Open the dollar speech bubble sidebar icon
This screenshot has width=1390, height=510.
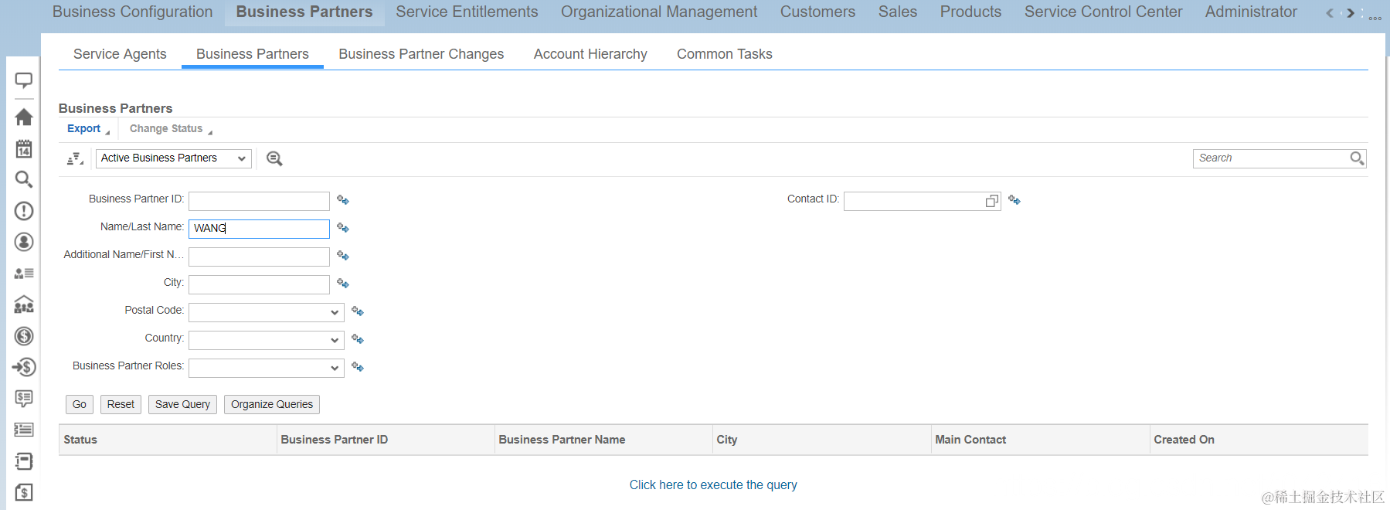(24, 399)
